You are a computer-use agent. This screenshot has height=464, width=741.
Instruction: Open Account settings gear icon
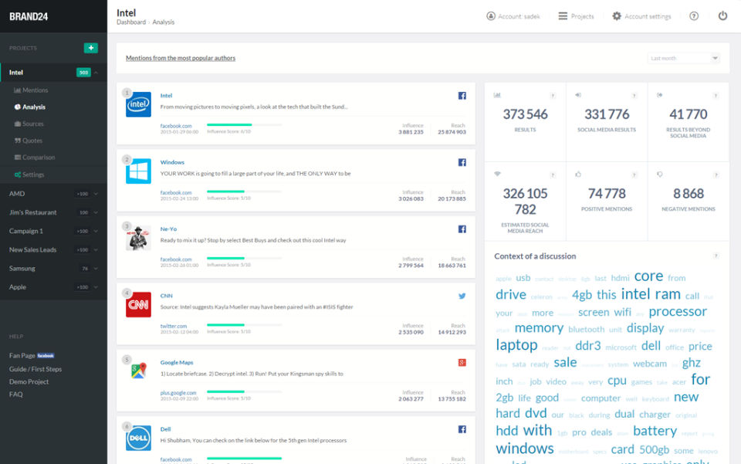pos(617,16)
